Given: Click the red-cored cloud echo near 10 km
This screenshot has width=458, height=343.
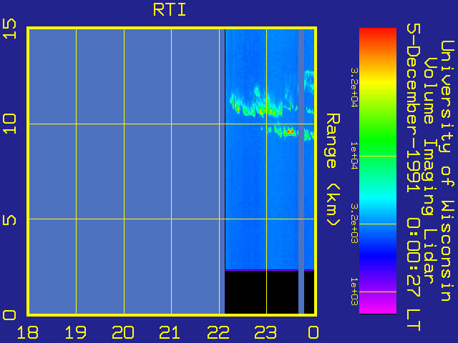Looking at the screenshot, I should (289, 131).
